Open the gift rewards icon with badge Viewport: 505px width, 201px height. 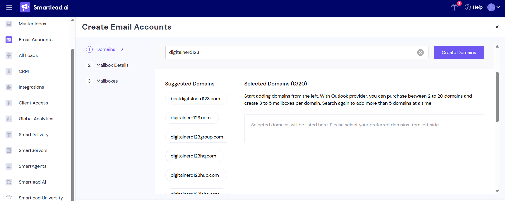click(455, 7)
